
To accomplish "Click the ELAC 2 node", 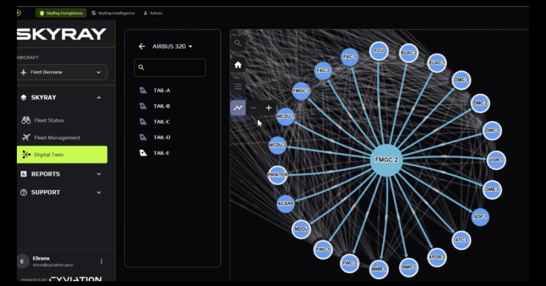I will pos(409,53).
